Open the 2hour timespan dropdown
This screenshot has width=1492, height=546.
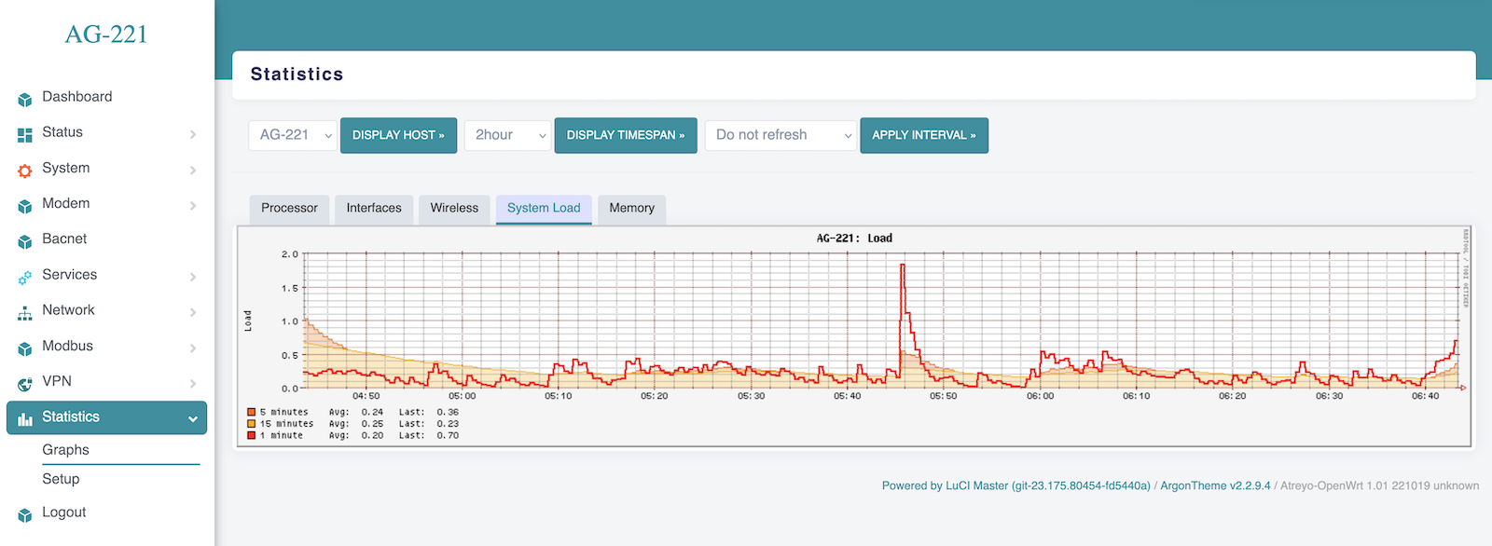507,135
